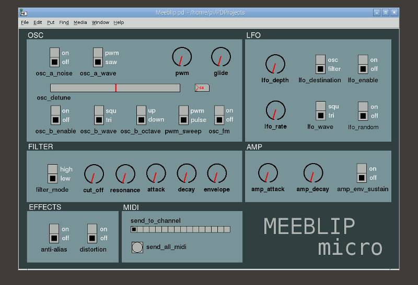The image size is (418, 285).
Task: Open the Media menu
Action: [80, 22]
